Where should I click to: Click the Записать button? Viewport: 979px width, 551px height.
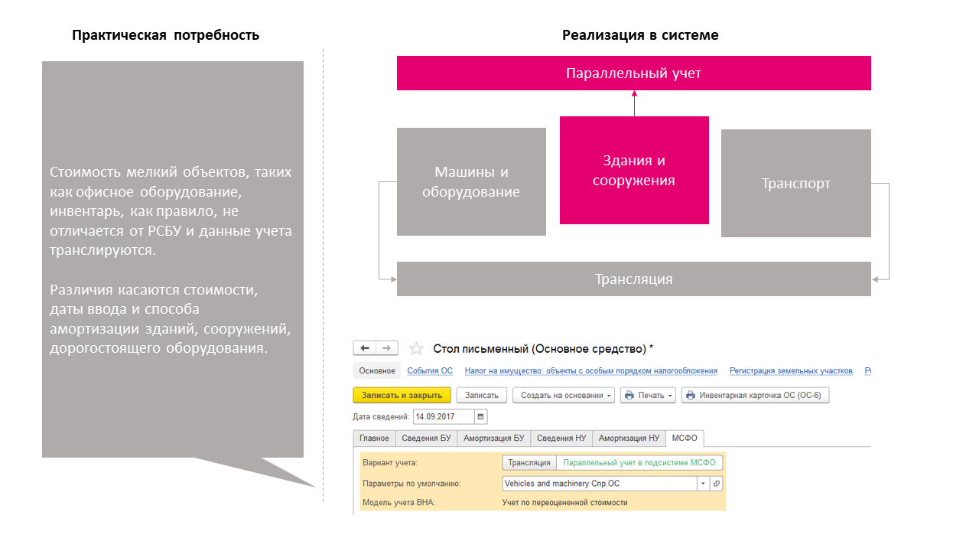coord(482,396)
